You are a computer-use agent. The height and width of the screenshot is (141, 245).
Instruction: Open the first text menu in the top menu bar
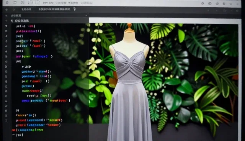click(48, 3)
